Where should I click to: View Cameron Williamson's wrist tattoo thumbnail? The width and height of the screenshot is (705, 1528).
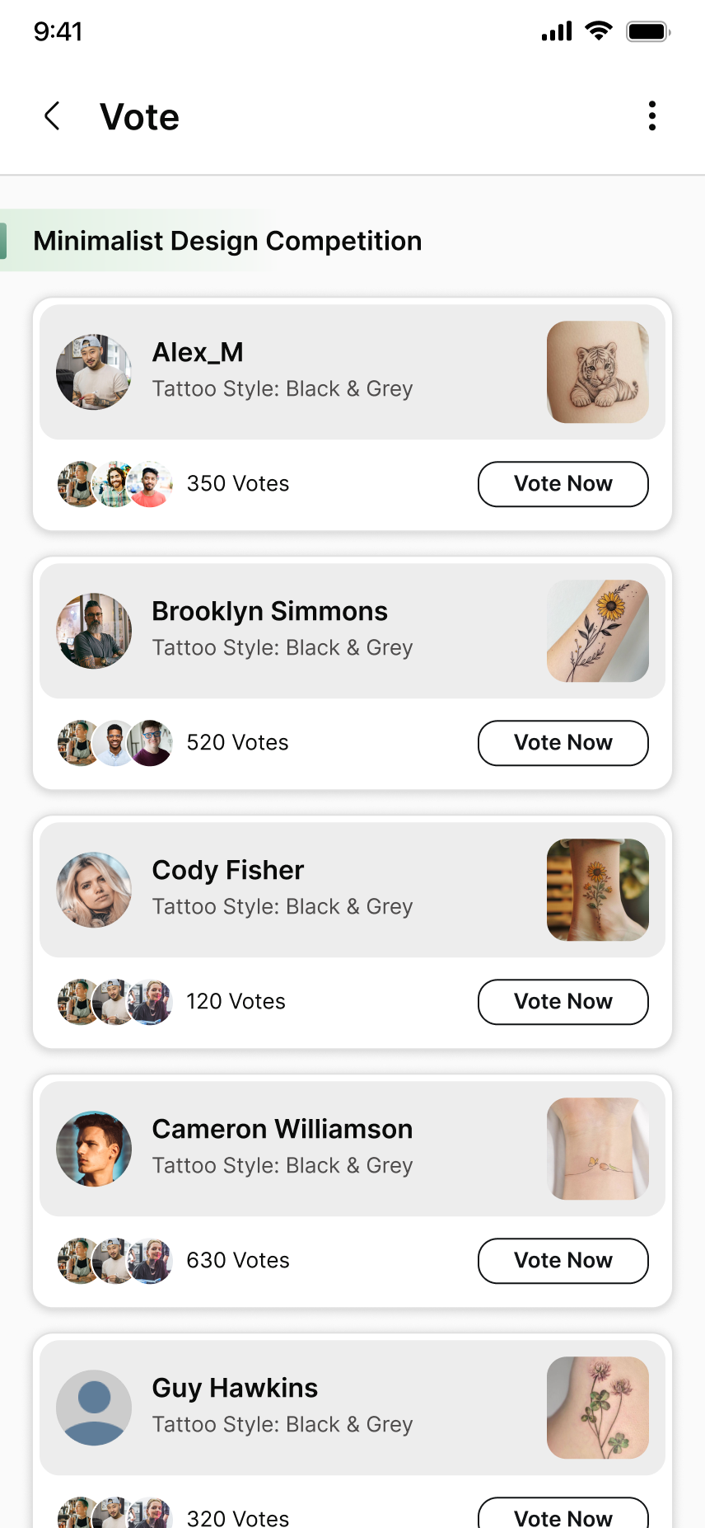[x=598, y=1149]
